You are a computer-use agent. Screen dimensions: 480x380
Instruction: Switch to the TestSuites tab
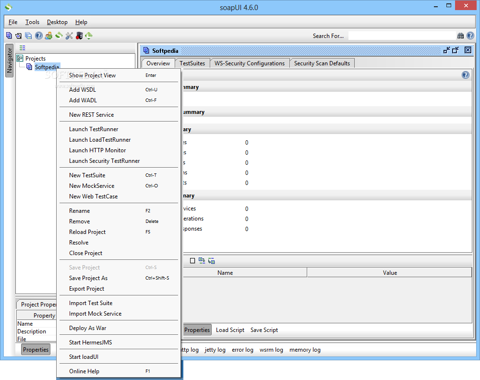[192, 63]
